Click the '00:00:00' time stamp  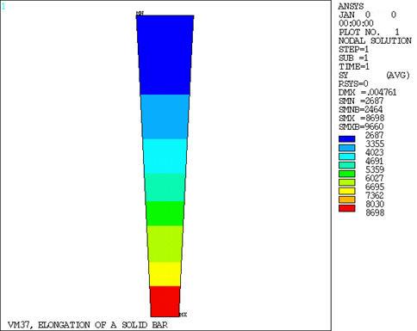click(356, 23)
